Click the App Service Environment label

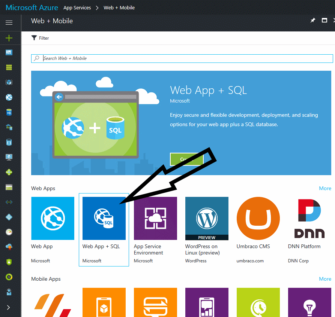tap(148, 250)
